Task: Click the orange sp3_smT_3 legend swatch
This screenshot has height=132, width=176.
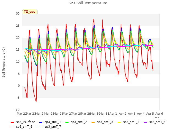Action: (x=93, y=122)
